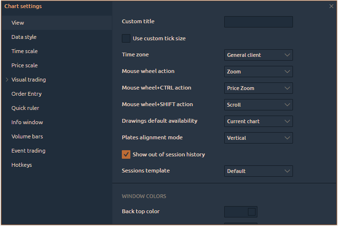Image resolution: width=338 pixels, height=226 pixels.
Task: Choose a Sessions template from dropdown
Action: pos(258,171)
